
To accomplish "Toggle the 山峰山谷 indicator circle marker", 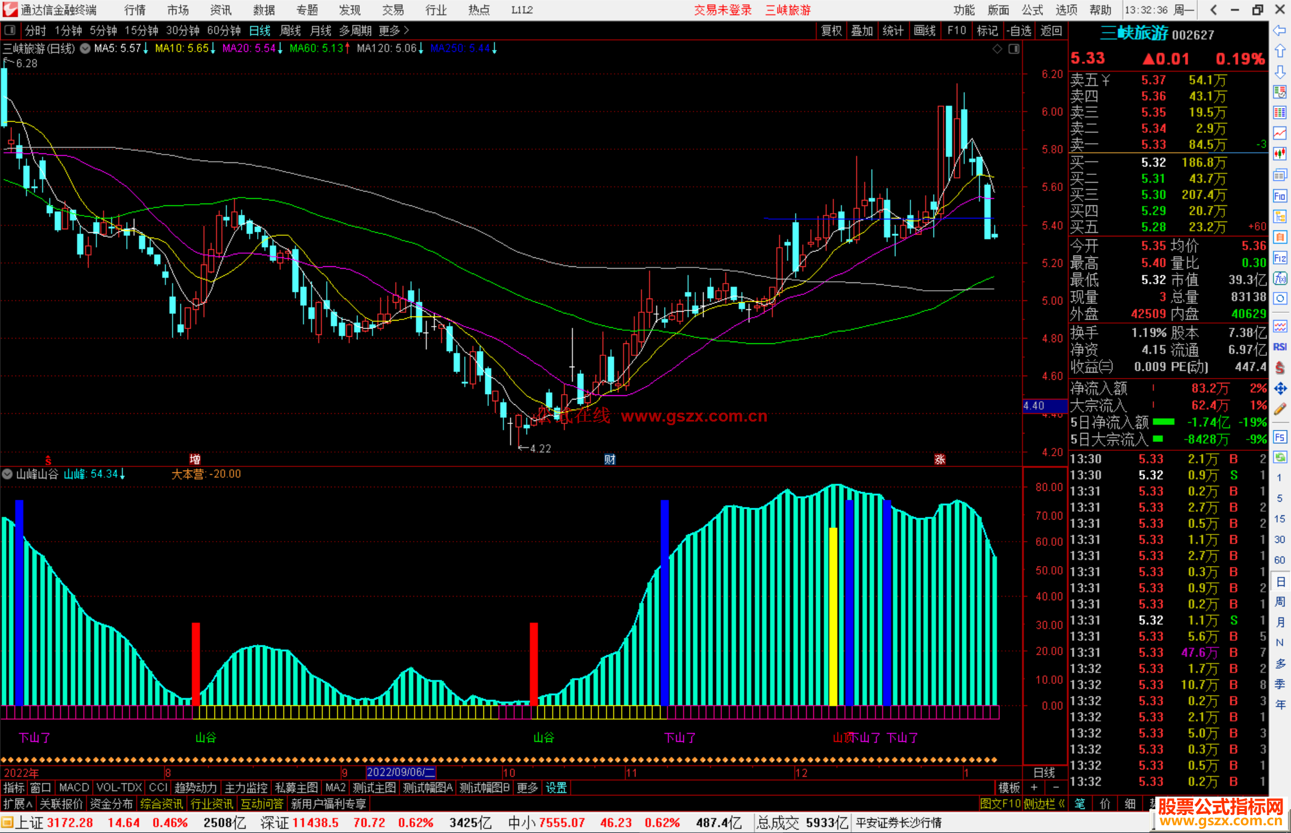I will (x=8, y=474).
